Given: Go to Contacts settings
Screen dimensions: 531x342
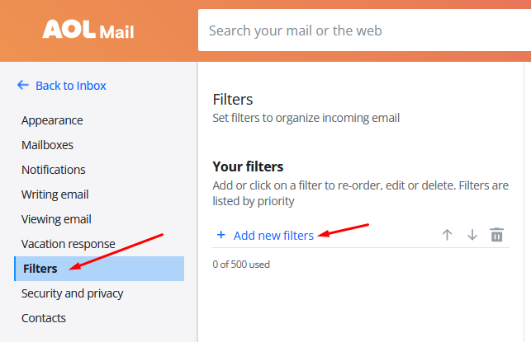Looking at the screenshot, I should (44, 318).
